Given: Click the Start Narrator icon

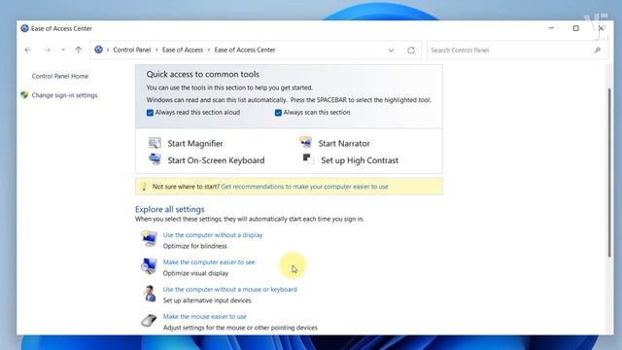Looking at the screenshot, I should [x=305, y=142].
